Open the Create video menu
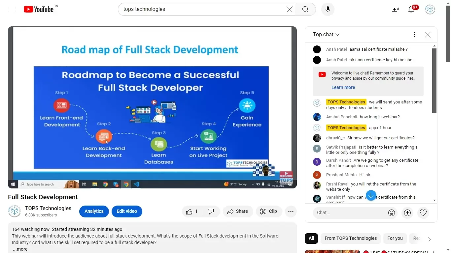451x253 pixels. pyautogui.click(x=395, y=9)
